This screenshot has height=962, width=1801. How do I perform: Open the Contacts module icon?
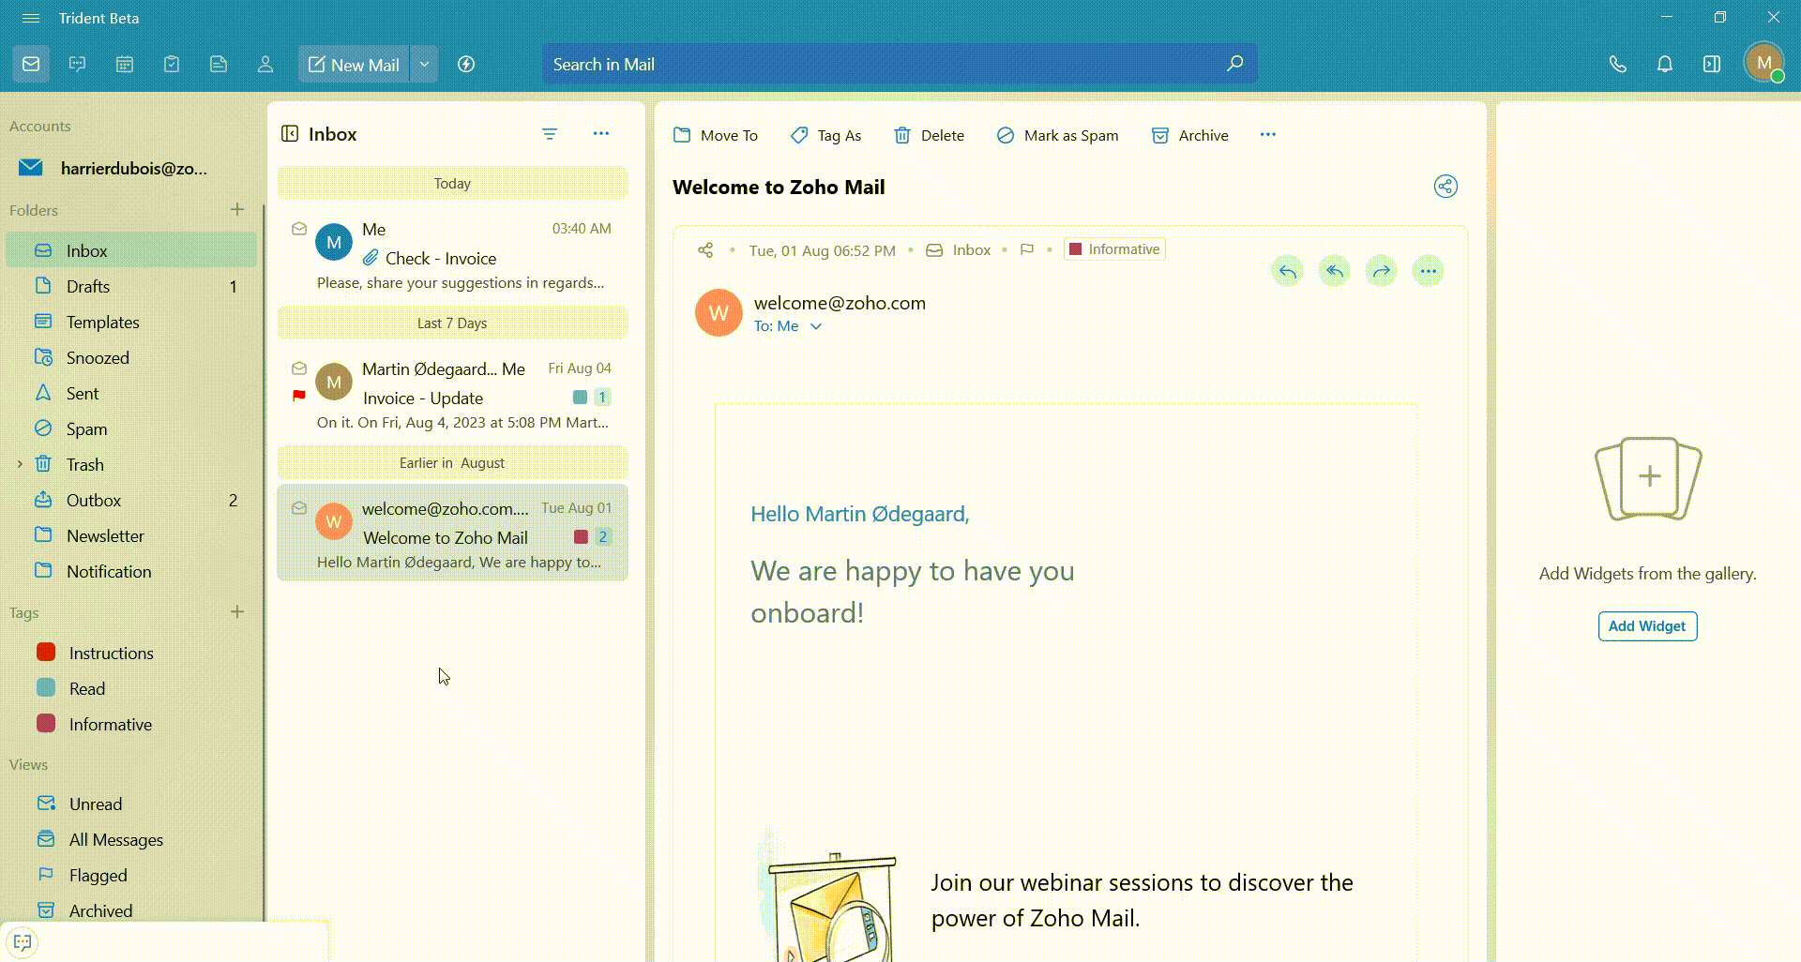265,65
